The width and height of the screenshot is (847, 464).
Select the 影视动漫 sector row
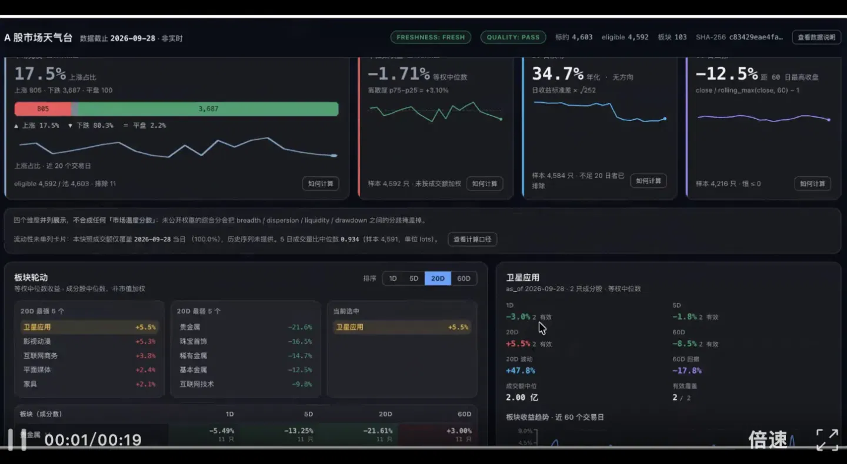coord(89,341)
